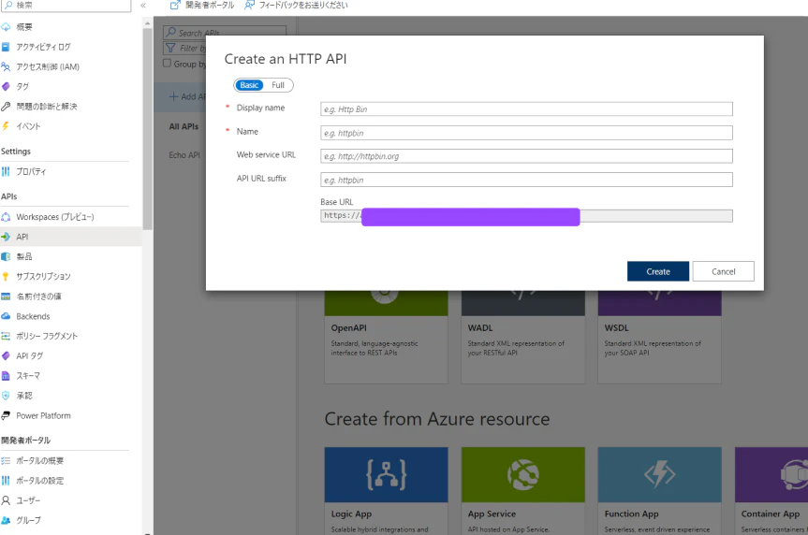This screenshot has height=535, width=808.
Task: Focus the Web service URL field
Action: coord(526,156)
